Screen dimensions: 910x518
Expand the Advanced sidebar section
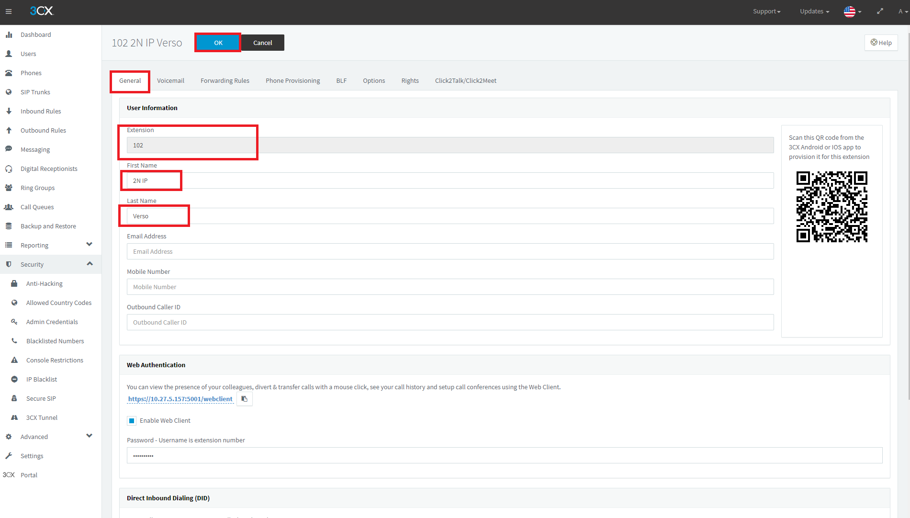click(89, 436)
